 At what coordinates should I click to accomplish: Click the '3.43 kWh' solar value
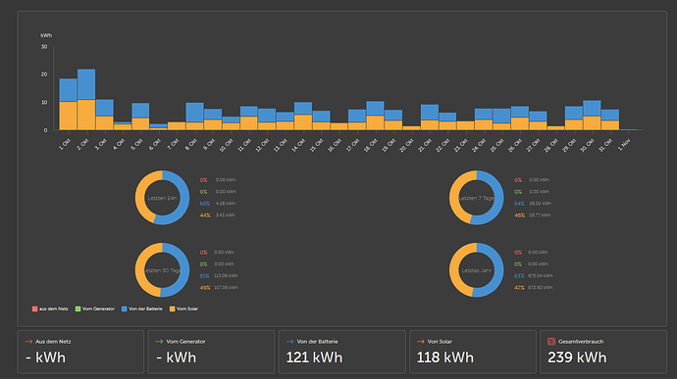coord(226,215)
